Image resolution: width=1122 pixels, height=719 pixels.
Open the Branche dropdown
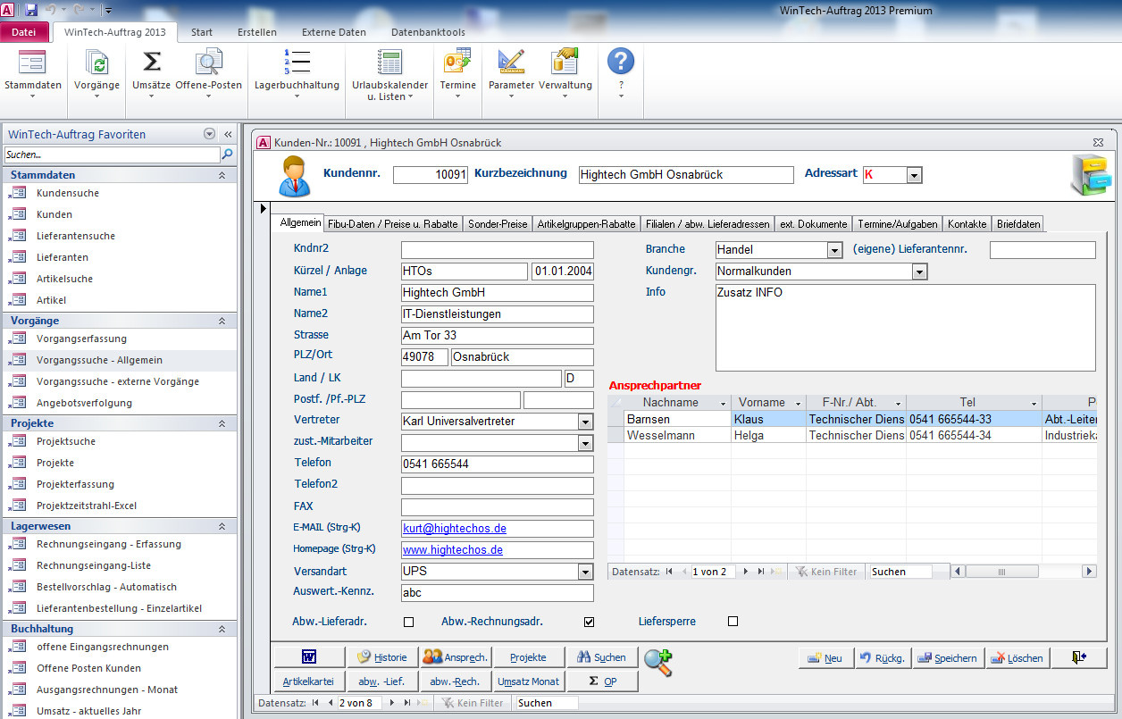point(834,250)
